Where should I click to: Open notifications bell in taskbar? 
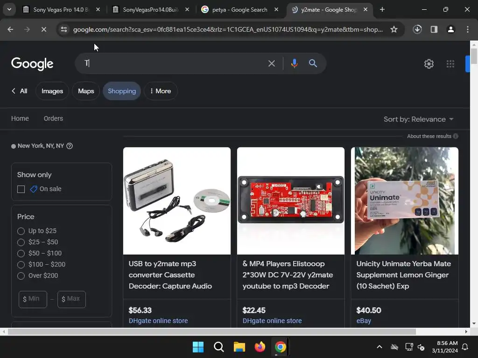(x=465, y=347)
